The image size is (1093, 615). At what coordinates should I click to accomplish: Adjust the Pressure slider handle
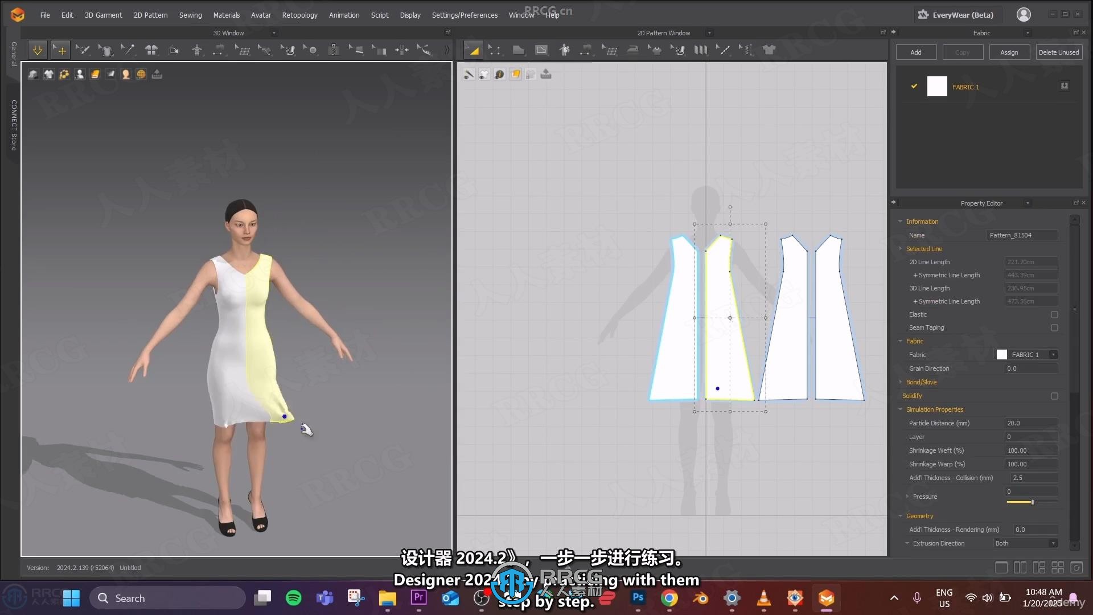tap(1033, 502)
